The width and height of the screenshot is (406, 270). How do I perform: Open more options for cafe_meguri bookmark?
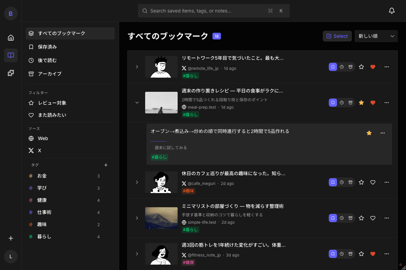(387, 182)
